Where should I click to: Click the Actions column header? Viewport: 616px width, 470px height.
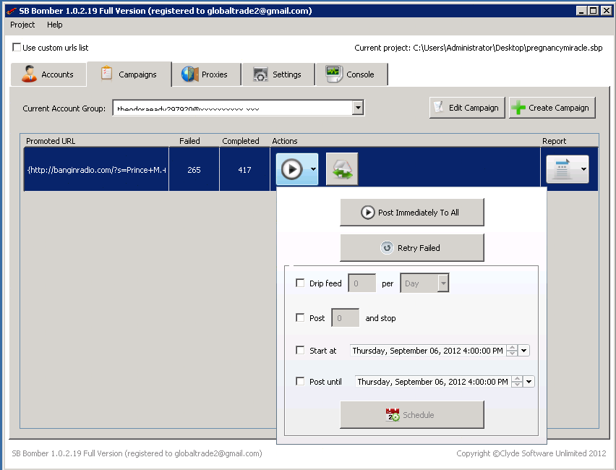point(285,141)
